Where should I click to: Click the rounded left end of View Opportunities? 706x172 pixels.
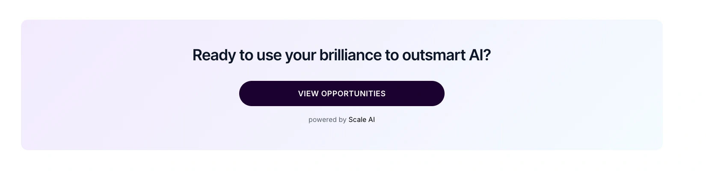(248, 93)
